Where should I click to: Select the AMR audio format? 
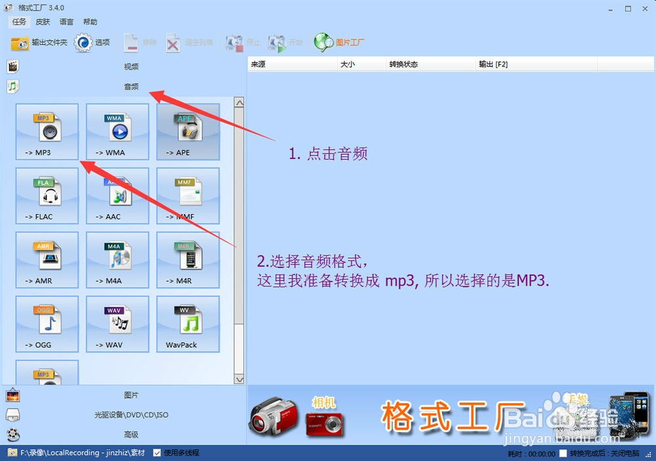[47, 259]
